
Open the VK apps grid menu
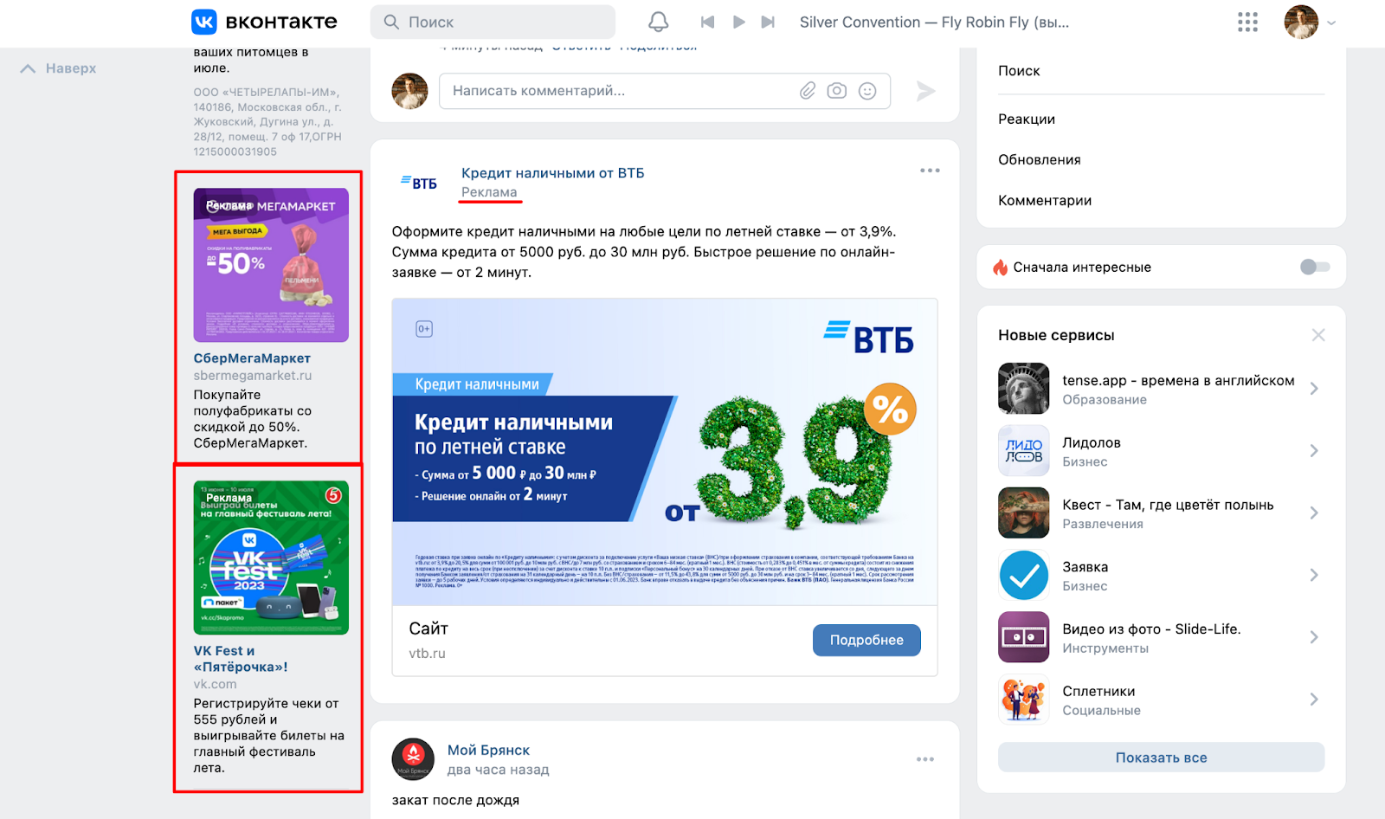click(x=1246, y=22)
